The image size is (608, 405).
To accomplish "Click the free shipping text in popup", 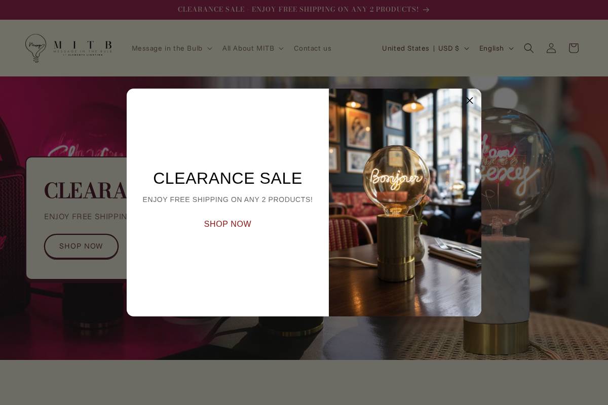I will coord(227,199).
